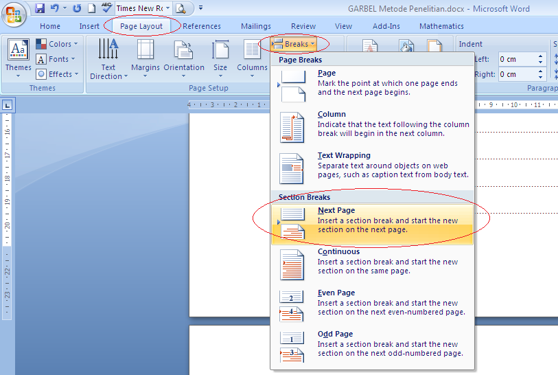Click the Odd Page break icon

pyautogui.click(x=292, y=348)
